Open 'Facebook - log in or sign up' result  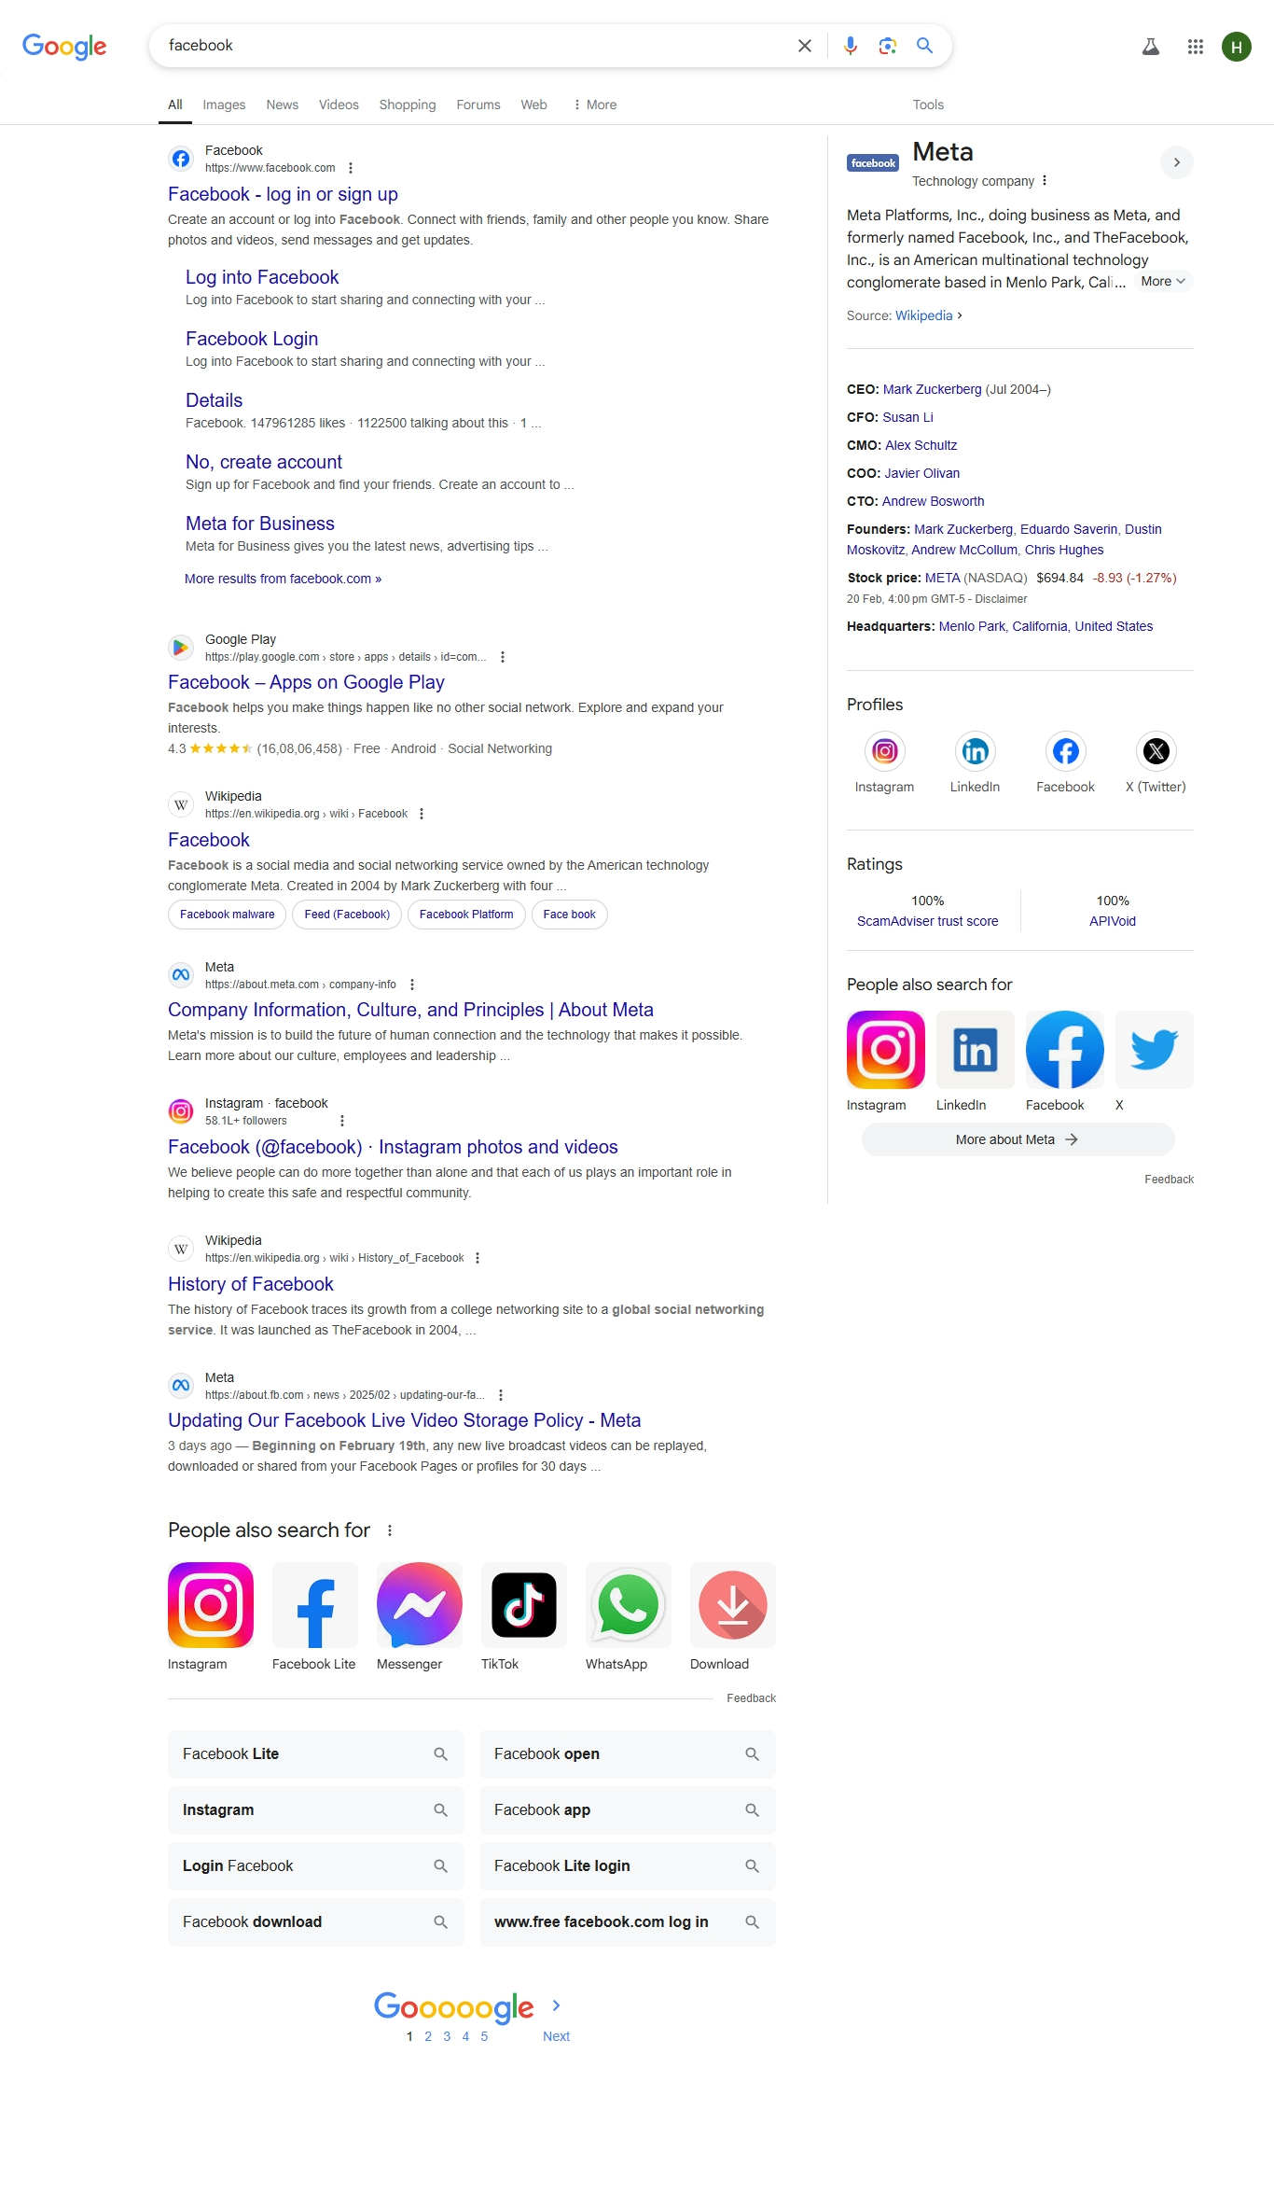(x=283, y=194)
